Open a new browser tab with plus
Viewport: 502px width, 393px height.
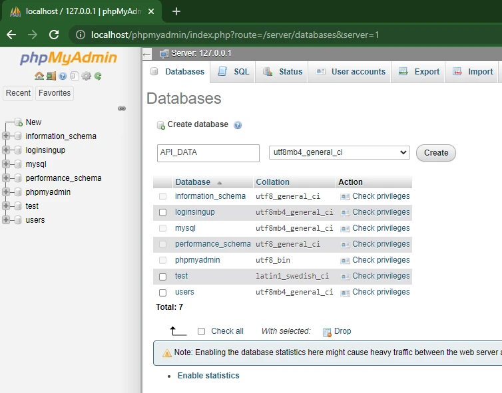[x=176, y=11]
